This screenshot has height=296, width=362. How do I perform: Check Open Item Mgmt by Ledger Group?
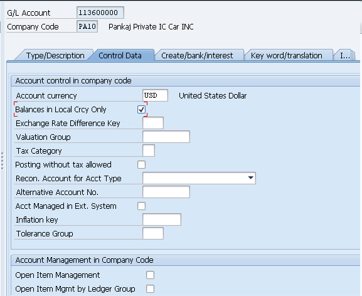click(x=150, y=288)
